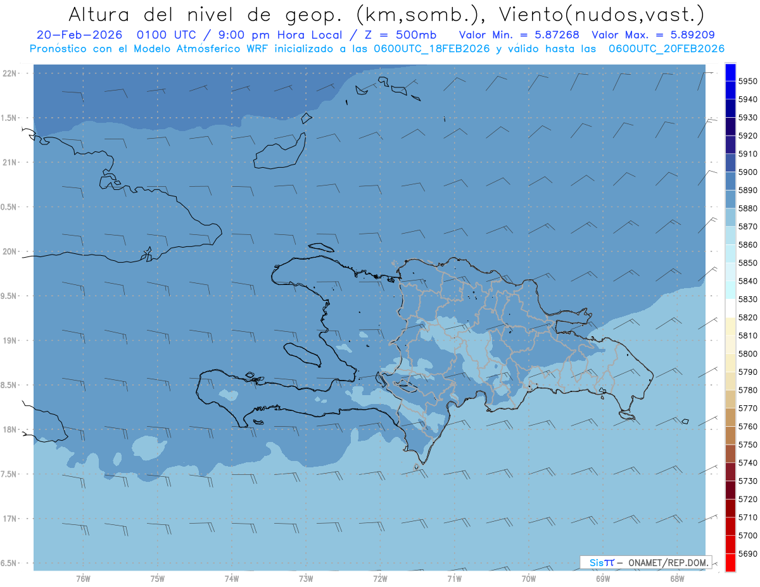
Task: Click the '5800' colorbar value
Action: pyautogui.click(x=748, y=354)
